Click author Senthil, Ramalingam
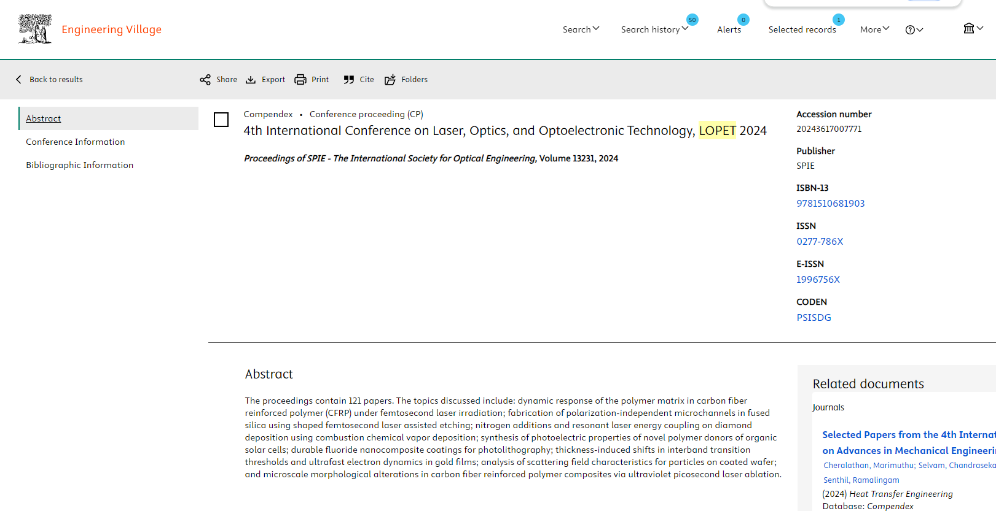996x511 pixels. pos(861,480)
